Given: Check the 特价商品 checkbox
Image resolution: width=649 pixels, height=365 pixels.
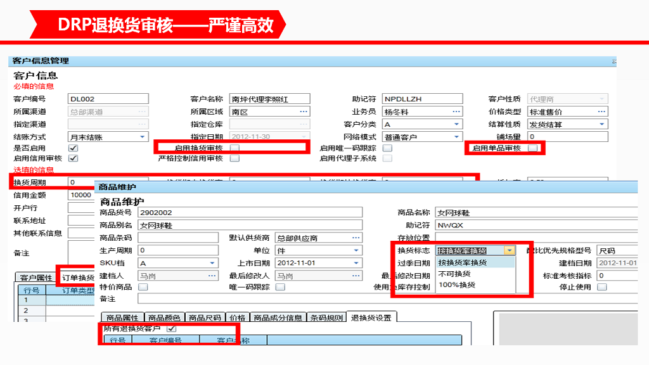Looking at the screenshot, I should [143, 286].
